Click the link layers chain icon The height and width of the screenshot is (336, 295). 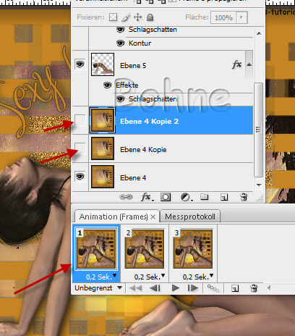click(126, 197)
